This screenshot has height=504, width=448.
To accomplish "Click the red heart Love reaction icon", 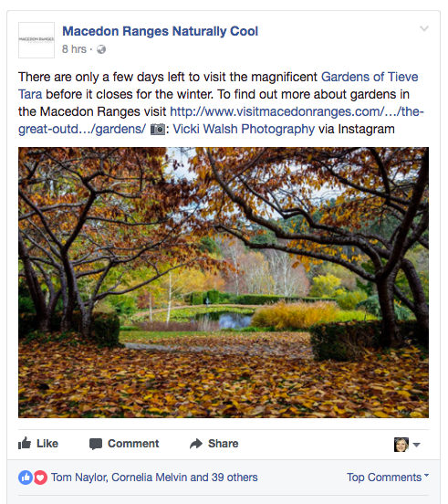I will pyautogui.click(x=40, y=478).
